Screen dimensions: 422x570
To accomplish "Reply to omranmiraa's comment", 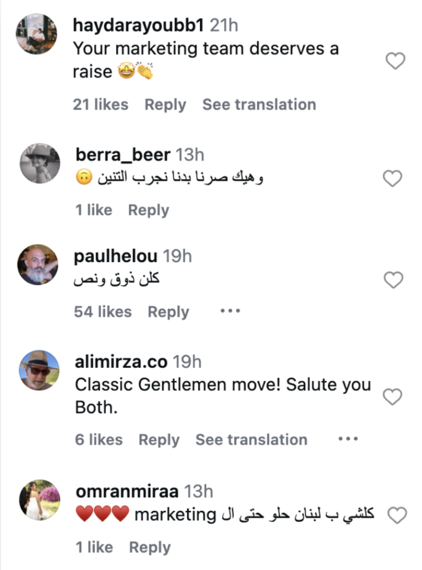I will pyautogui.click(x=149, y=547).
